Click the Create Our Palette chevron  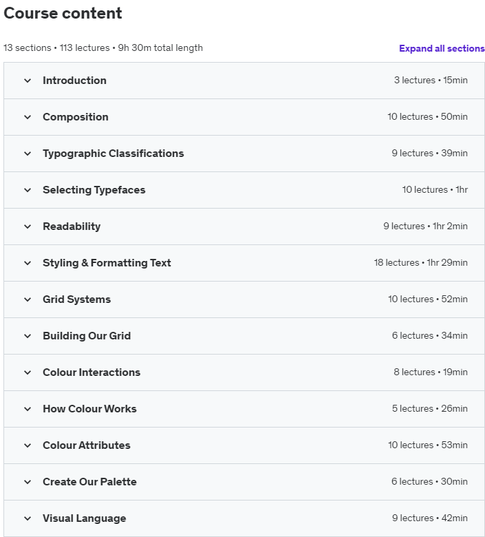click(x=28, y=482)
